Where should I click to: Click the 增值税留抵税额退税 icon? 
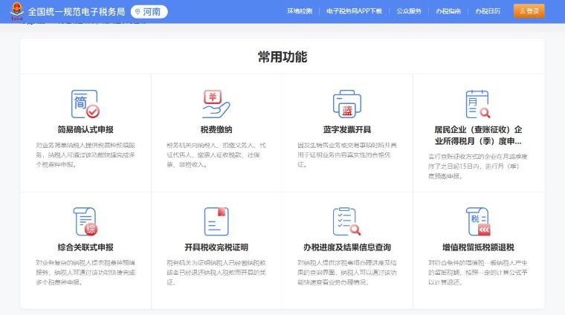click(477, 221)
